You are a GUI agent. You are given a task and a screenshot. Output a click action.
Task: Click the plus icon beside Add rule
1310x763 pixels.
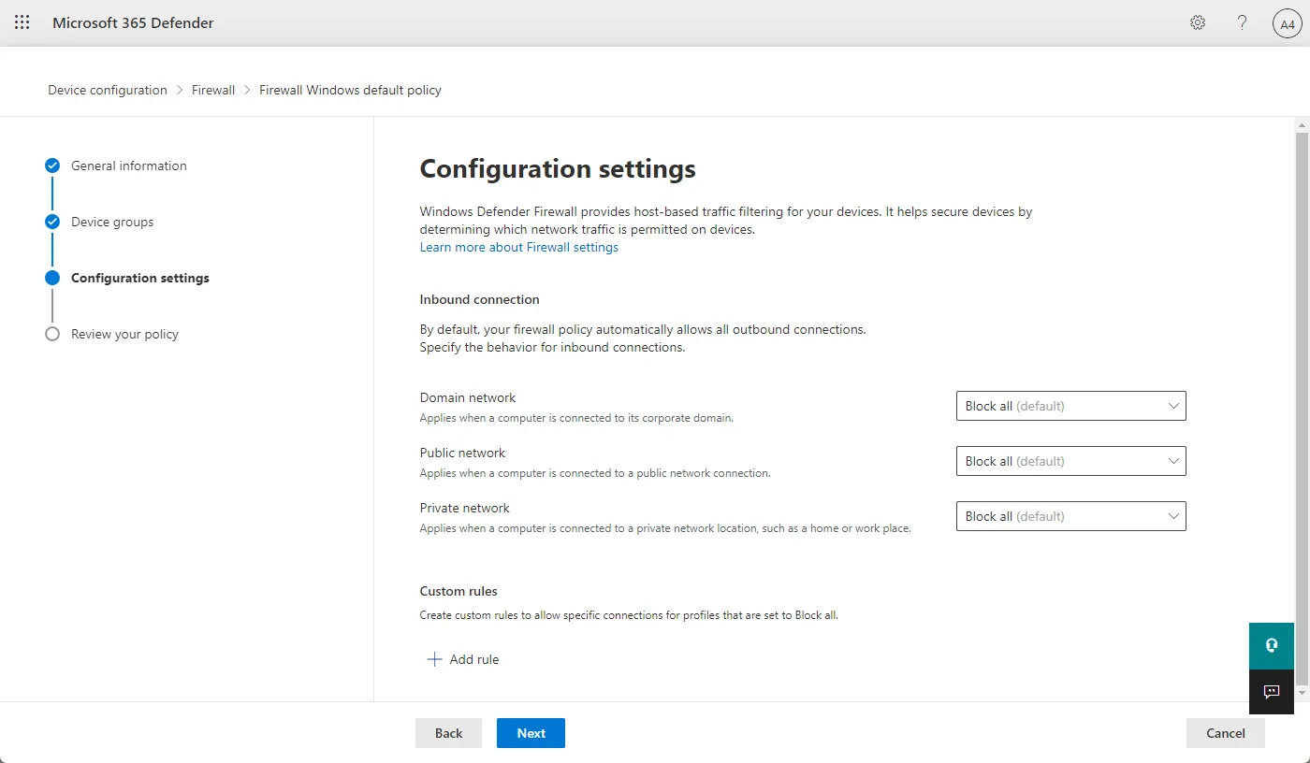pyautogui.click(x=434, y=659)
